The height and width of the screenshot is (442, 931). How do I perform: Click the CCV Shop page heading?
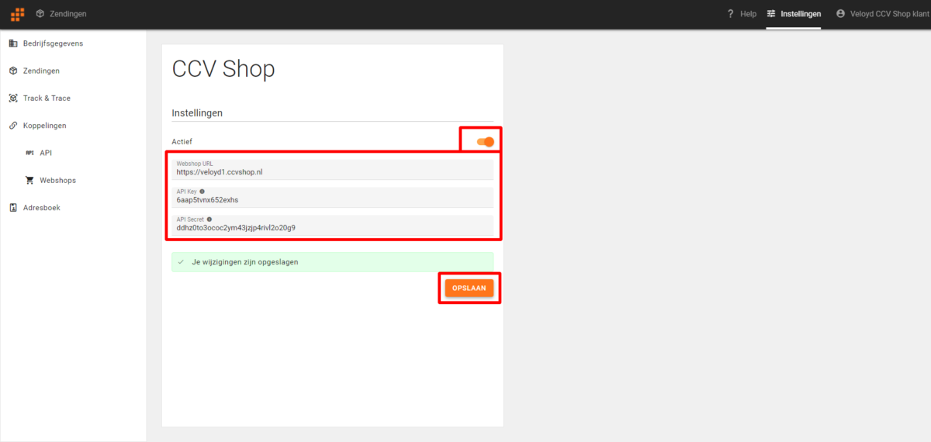(223, 70)
